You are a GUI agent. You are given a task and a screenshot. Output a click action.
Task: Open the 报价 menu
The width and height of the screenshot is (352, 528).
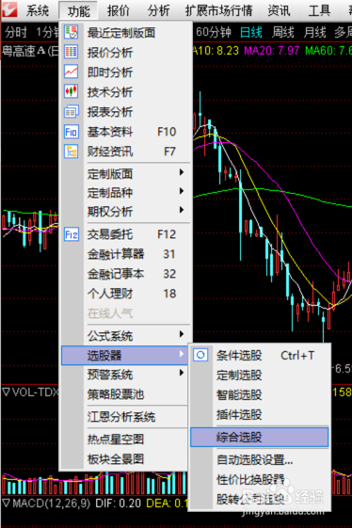[119, 10]
